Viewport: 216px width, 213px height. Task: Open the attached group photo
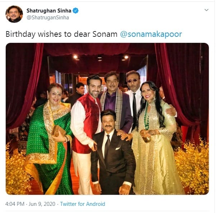point(107,119)
